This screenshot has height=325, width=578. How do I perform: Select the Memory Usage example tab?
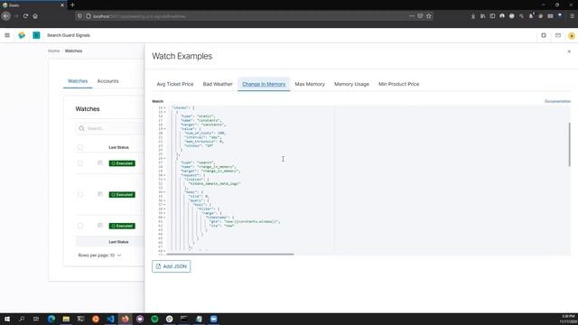(x=351, y=84)
